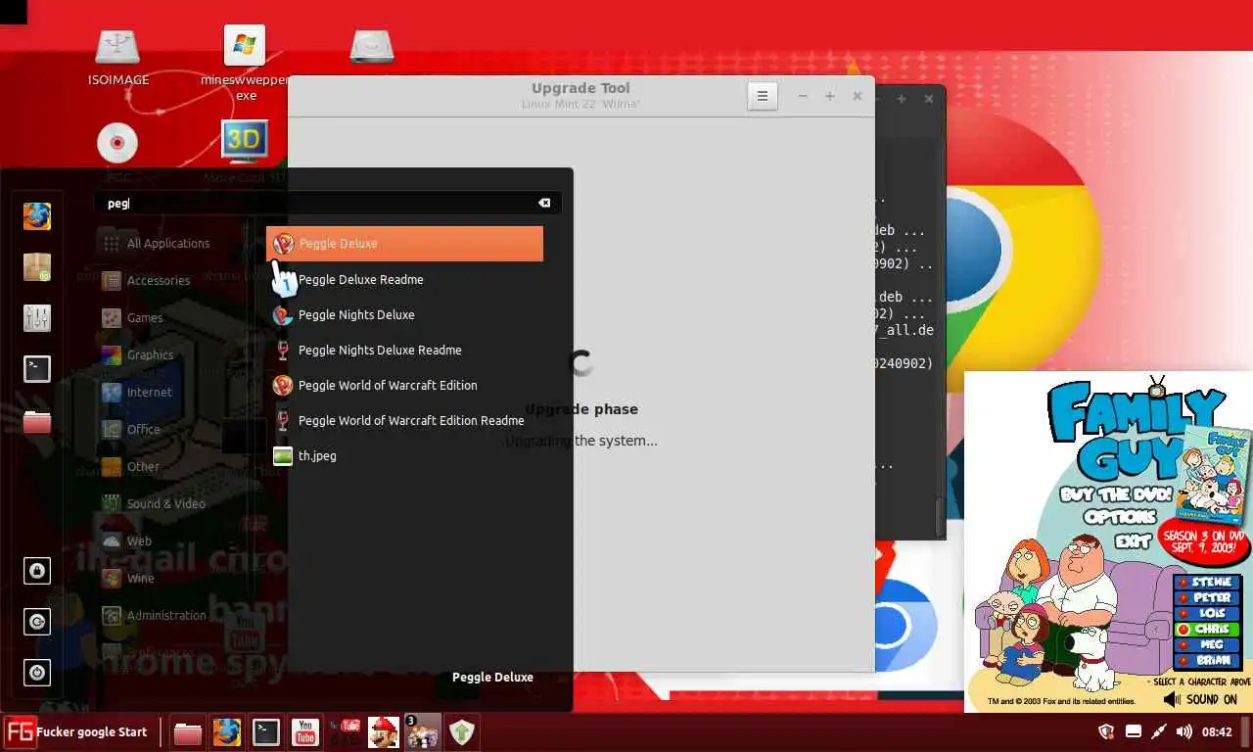Select the All Applications category
This screenshot has height=752, width=1253.
(168, 243)
